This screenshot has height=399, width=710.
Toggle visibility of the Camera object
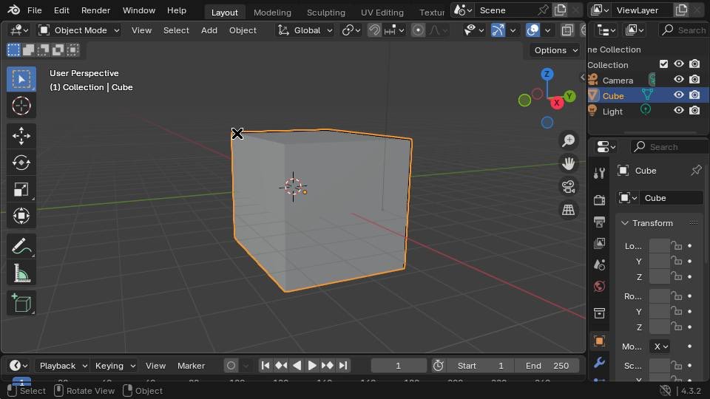(678, 79)
